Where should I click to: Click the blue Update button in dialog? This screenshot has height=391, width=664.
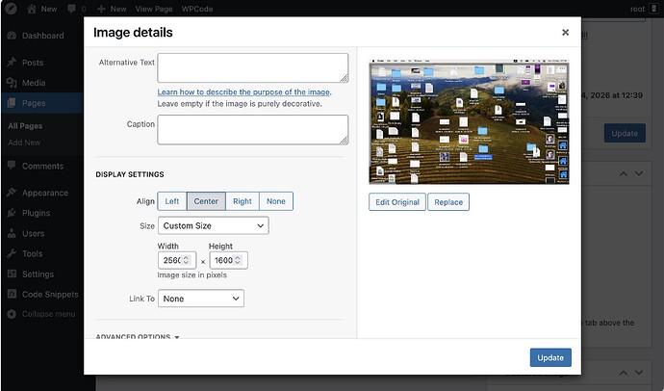pos(550,357)
